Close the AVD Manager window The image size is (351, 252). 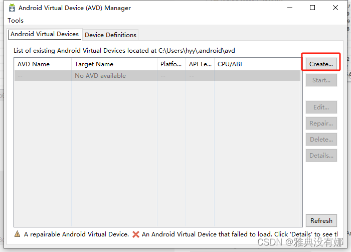pyautogui.click(x=335, y=8)
